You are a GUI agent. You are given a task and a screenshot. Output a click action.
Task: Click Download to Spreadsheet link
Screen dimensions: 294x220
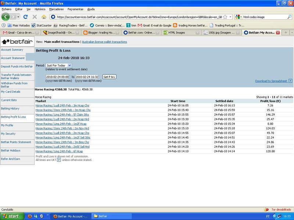click(271, 81)
